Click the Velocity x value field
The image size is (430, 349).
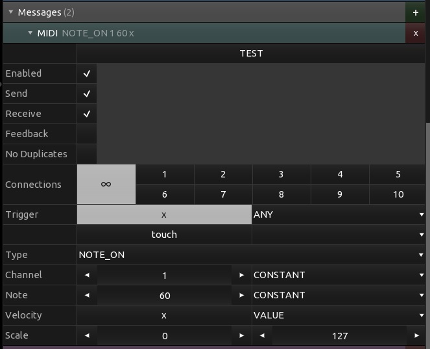pos(164,315)
